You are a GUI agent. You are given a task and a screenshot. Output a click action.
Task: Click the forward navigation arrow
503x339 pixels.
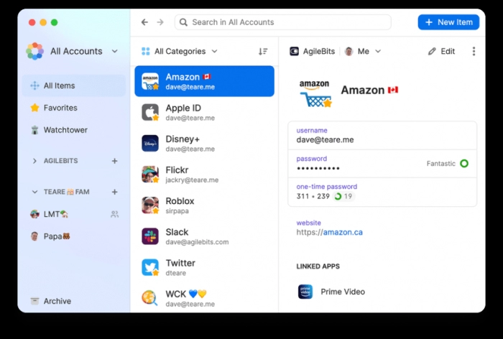pos(160,22)
